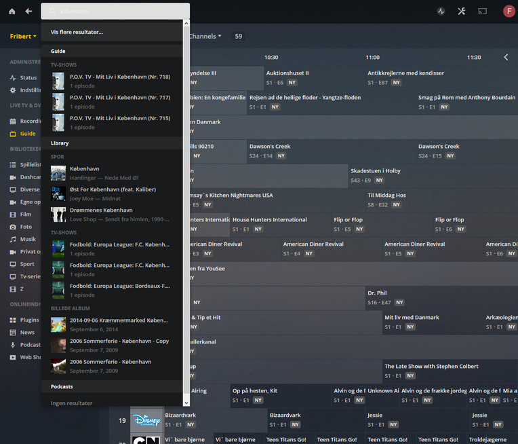518x444 pixels.
Task: Open P.O.V. TV Mit Liv i København Nr. 715
Action: click(112, 122)
